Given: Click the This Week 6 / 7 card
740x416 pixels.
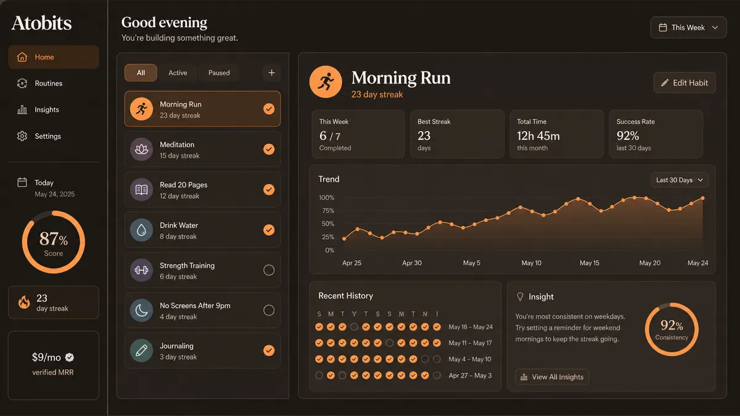Looking at the screenshot, I should [x=358, y=134].
